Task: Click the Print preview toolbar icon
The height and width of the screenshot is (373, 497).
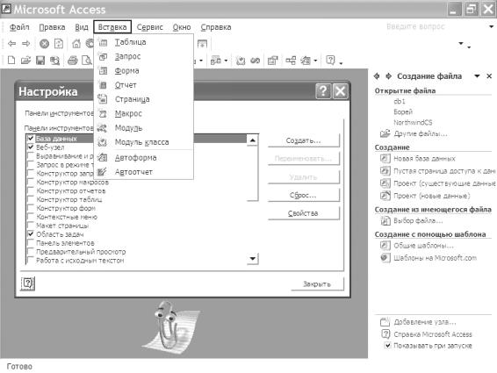Action: click(x=87, y=60)
